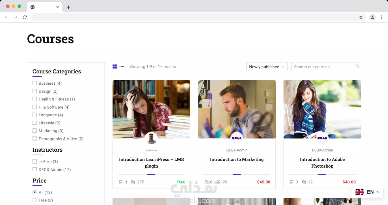Open a new browser tab

coord(69,7)
